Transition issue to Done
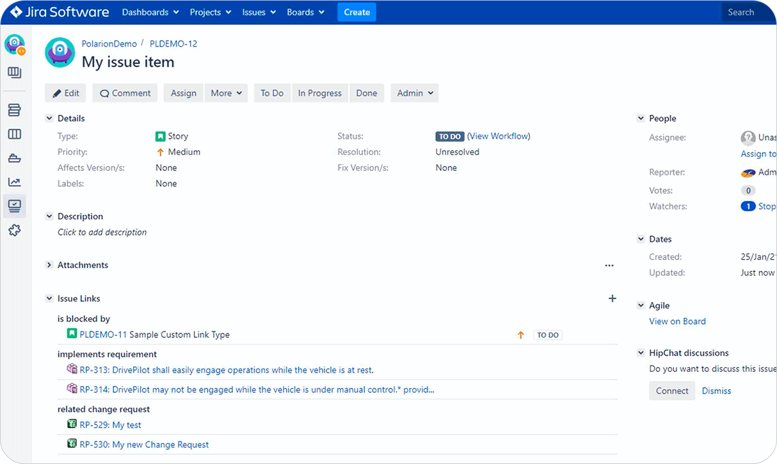 (367, 93)
